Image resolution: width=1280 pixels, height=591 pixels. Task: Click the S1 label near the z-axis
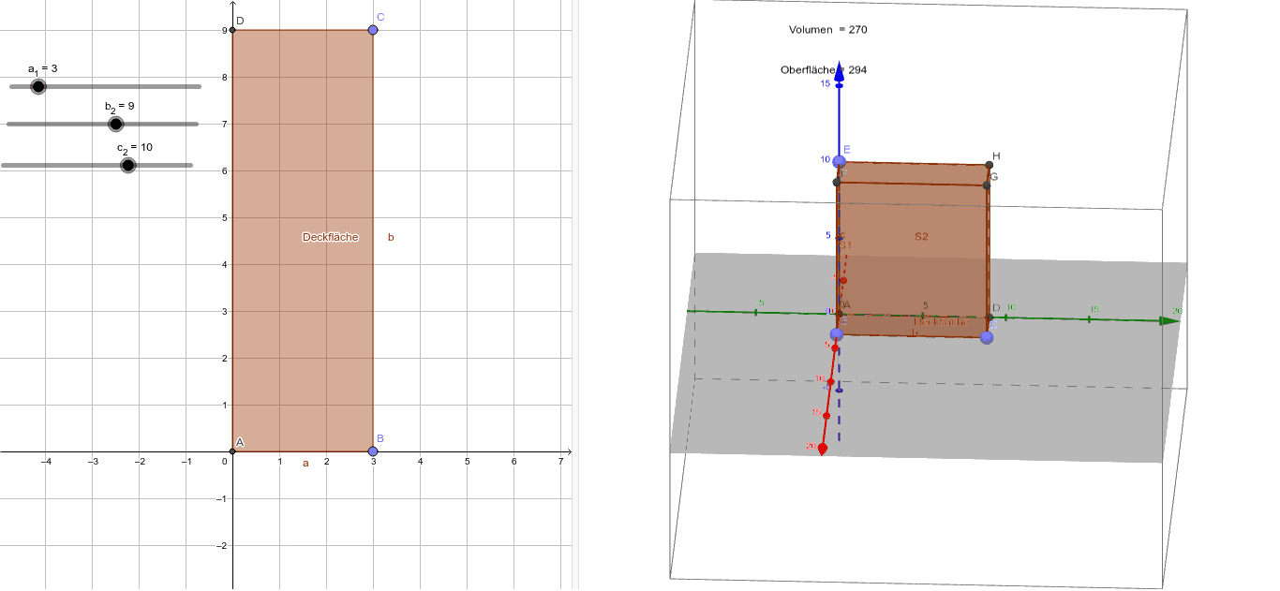click(x=845, y=245)
